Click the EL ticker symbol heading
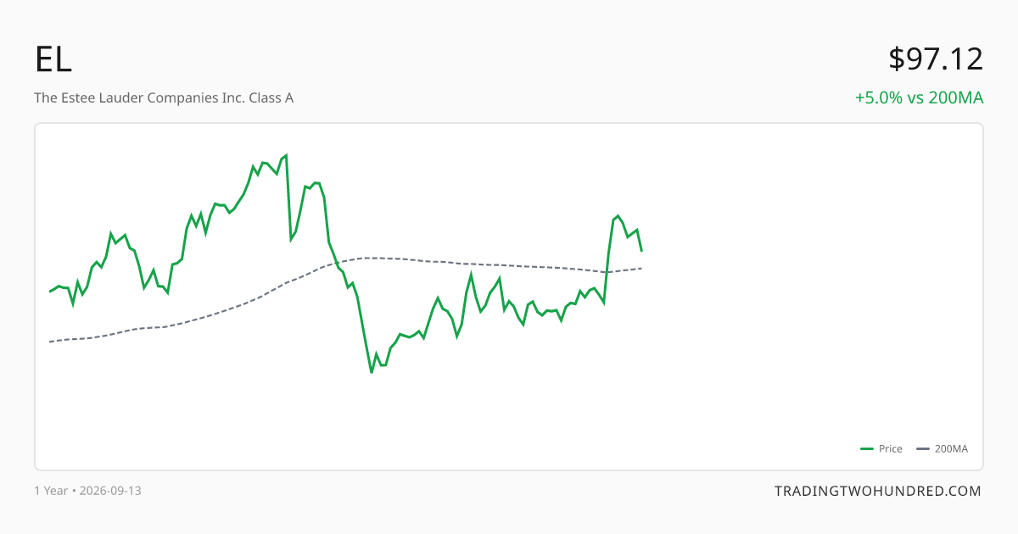 click(x=53, y=59)
